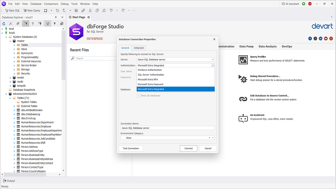The height and width of the screenshot is (189, 336).
Task: Open the Database menu
Action: (x=36, y=4)
